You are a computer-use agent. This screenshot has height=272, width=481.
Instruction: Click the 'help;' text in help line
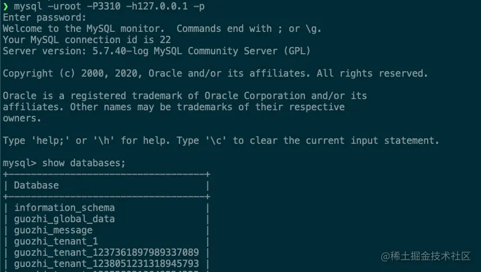coord(50,140)
